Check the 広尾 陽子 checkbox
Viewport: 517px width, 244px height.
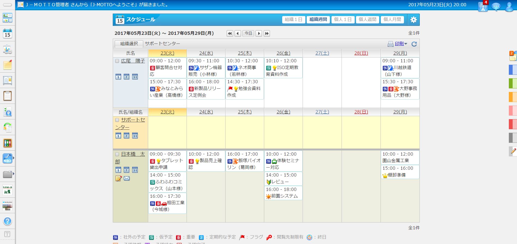(x=117, y=61)
